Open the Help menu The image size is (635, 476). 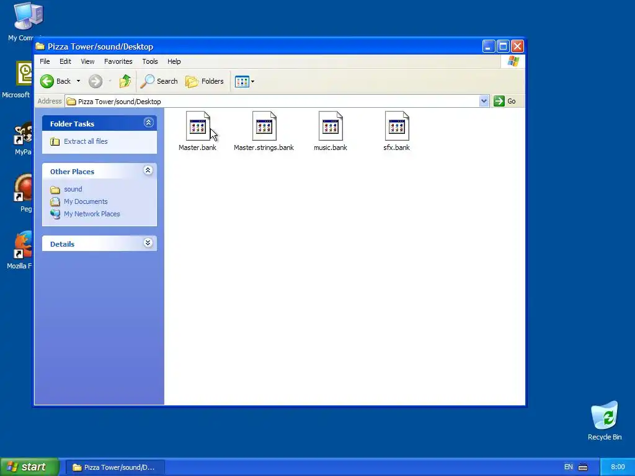(x=174, y=61)
